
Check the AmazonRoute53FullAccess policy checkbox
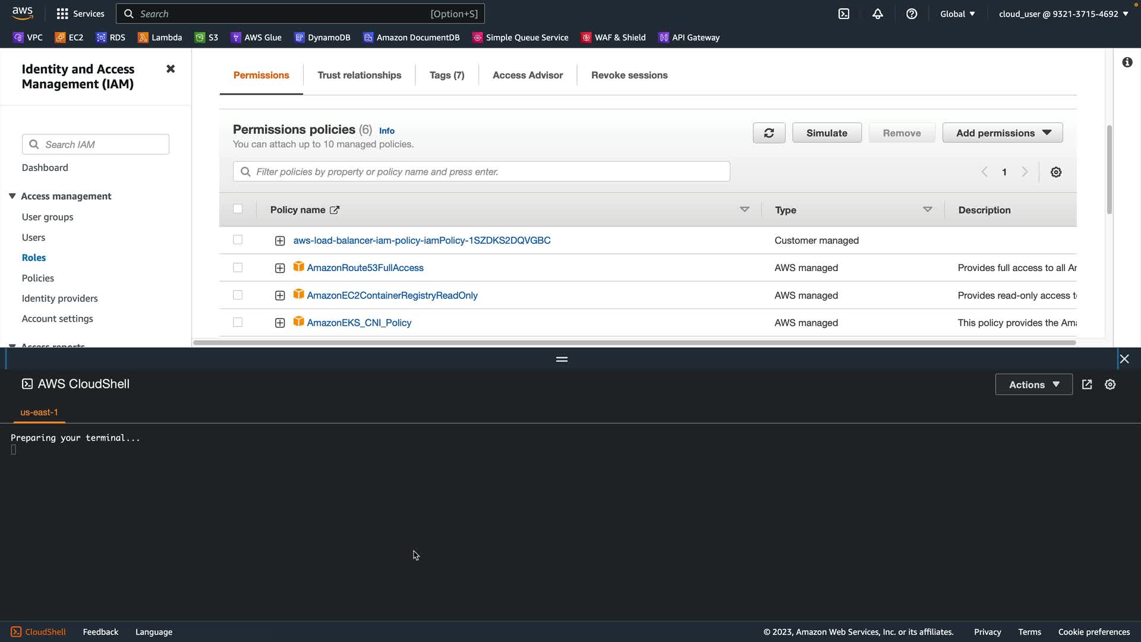[x=238, y=267]
